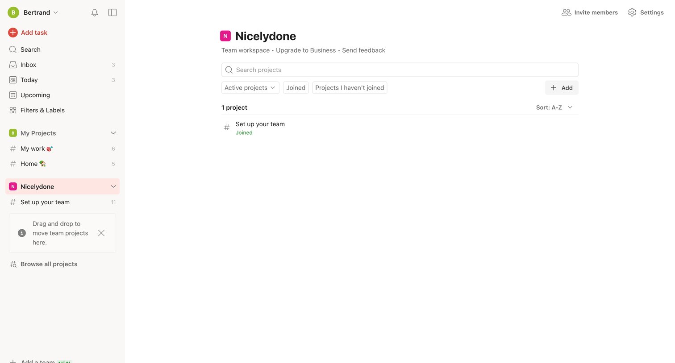The image size is (675, 363).
Task: Toggle the Joined filter
Action: (x=296, y=88)
